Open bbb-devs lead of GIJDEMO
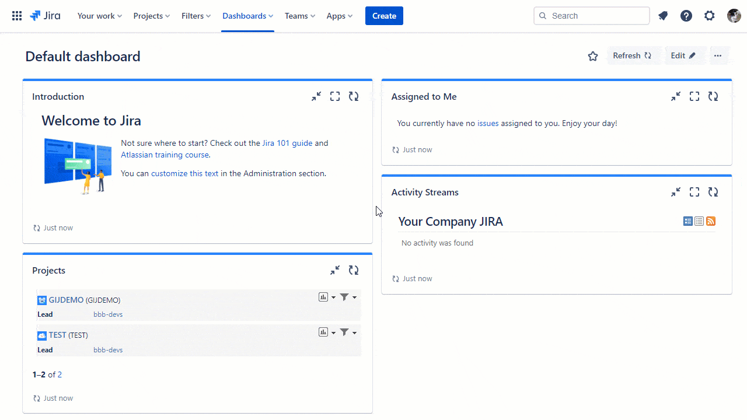Viewport: 747px width, 420px height. 108,314
